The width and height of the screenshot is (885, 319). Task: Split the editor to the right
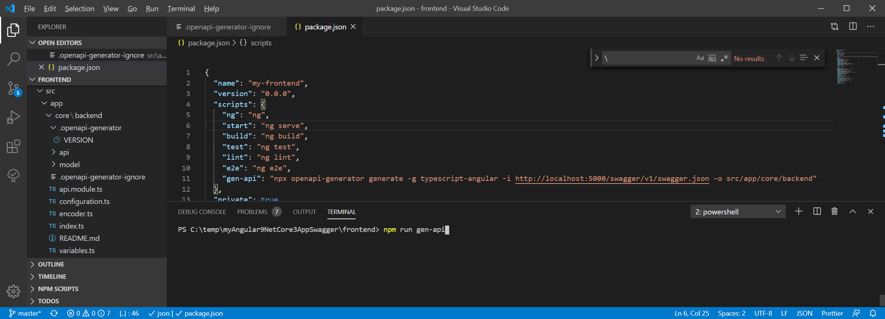853,27
